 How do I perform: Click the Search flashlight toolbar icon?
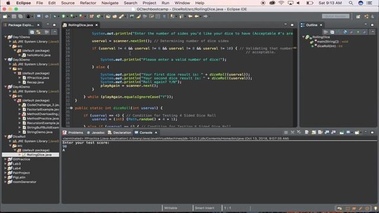pyautogui.click(x=121, y=17)
